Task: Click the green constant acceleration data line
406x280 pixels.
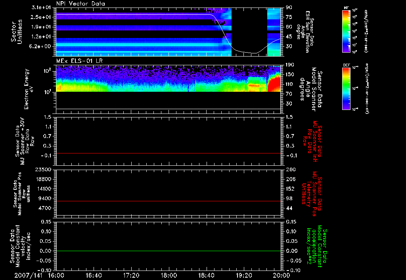Action: [168, 251]
